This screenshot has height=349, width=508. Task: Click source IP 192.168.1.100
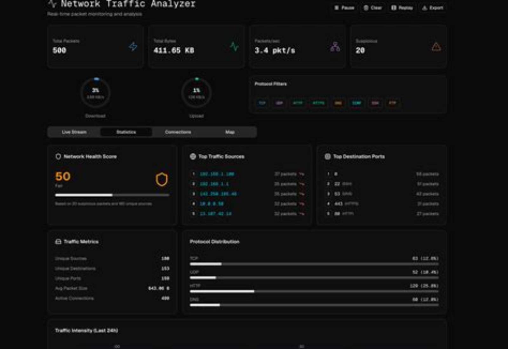(217, 174)
